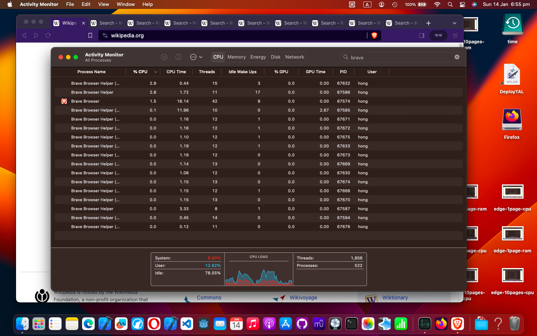The width and height of the screenshot is (537, 336).
Task: Open the more options (…) dropdown in Activity Monitor
Action: (x=194, y=57)
